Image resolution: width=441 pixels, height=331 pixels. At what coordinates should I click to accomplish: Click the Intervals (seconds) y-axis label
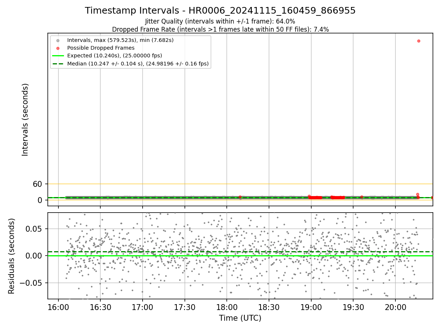click(25, 120)
